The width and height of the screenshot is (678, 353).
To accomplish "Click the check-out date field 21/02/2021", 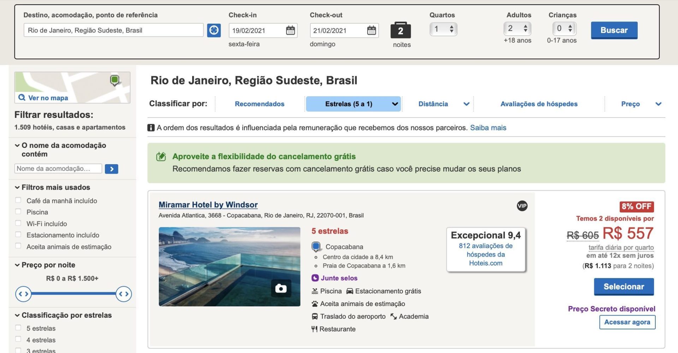I will [x=344, y=30].
